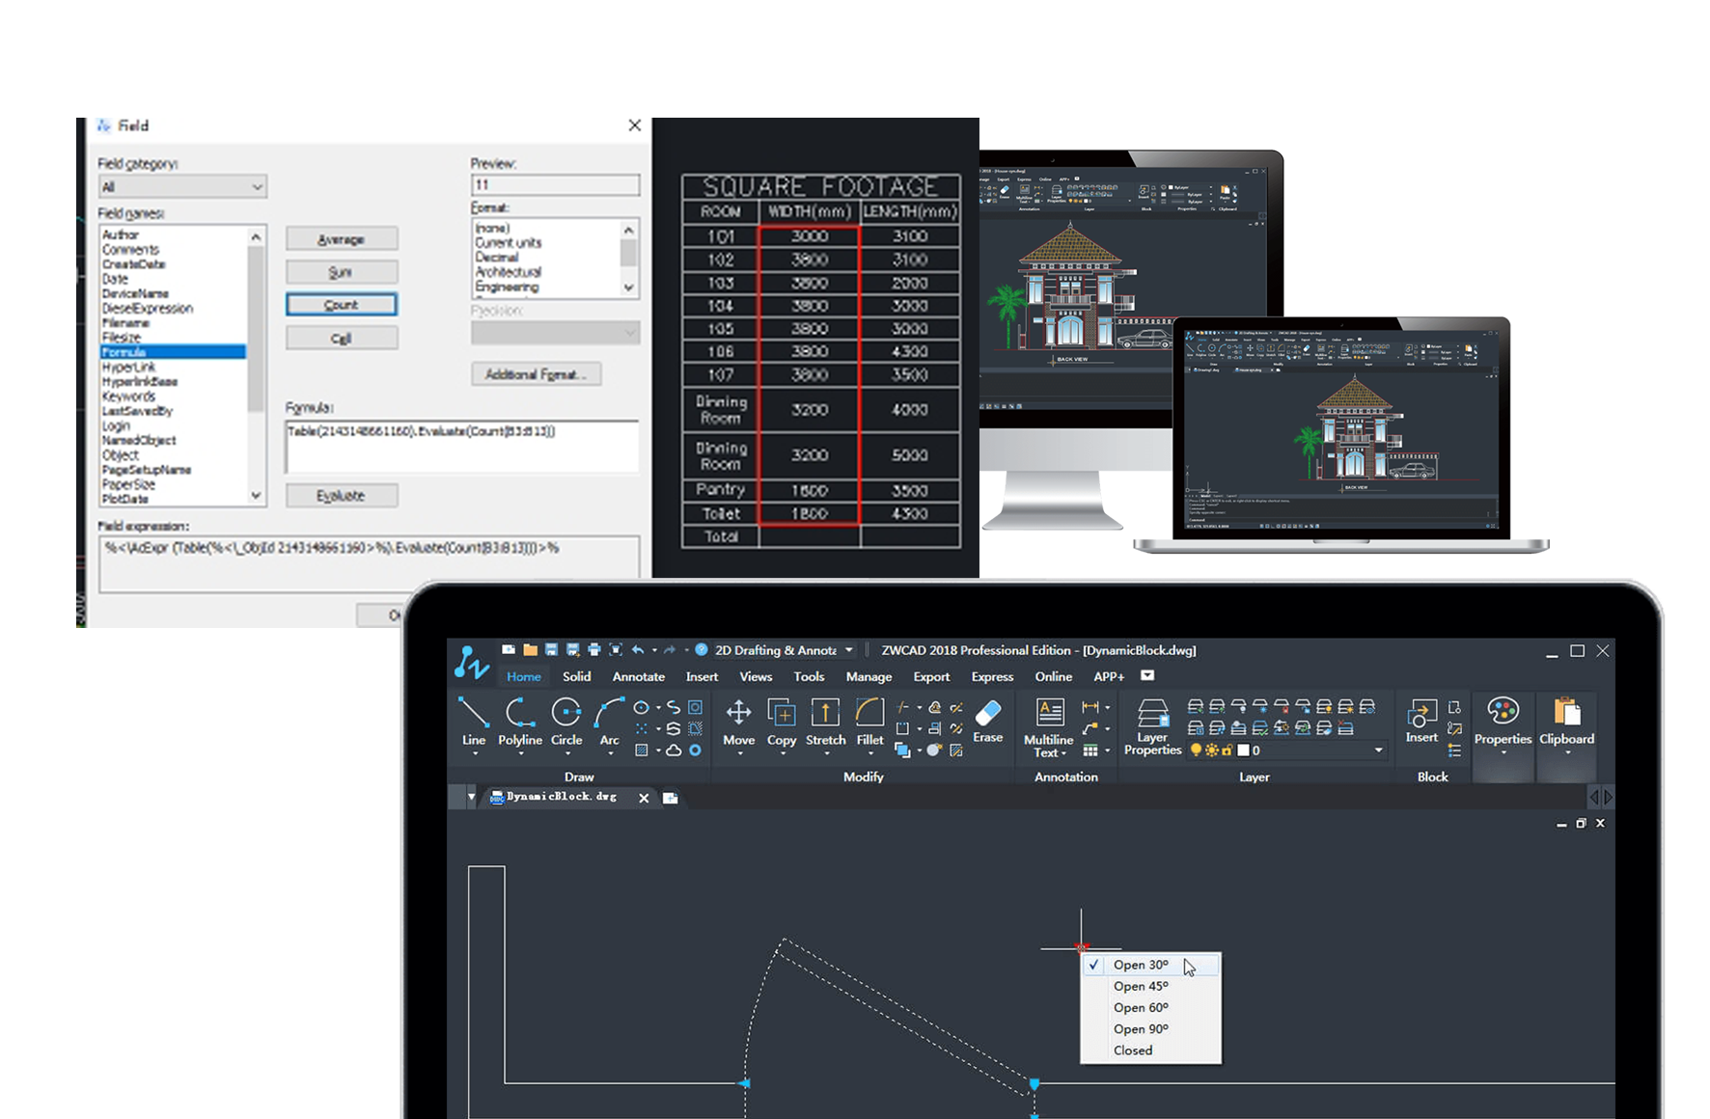Click the Save As quick-access icon
This screenshot has height=1119, width=1710.
point(572,650)
